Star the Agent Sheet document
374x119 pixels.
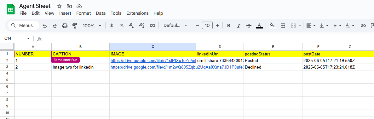pos(59,6)
